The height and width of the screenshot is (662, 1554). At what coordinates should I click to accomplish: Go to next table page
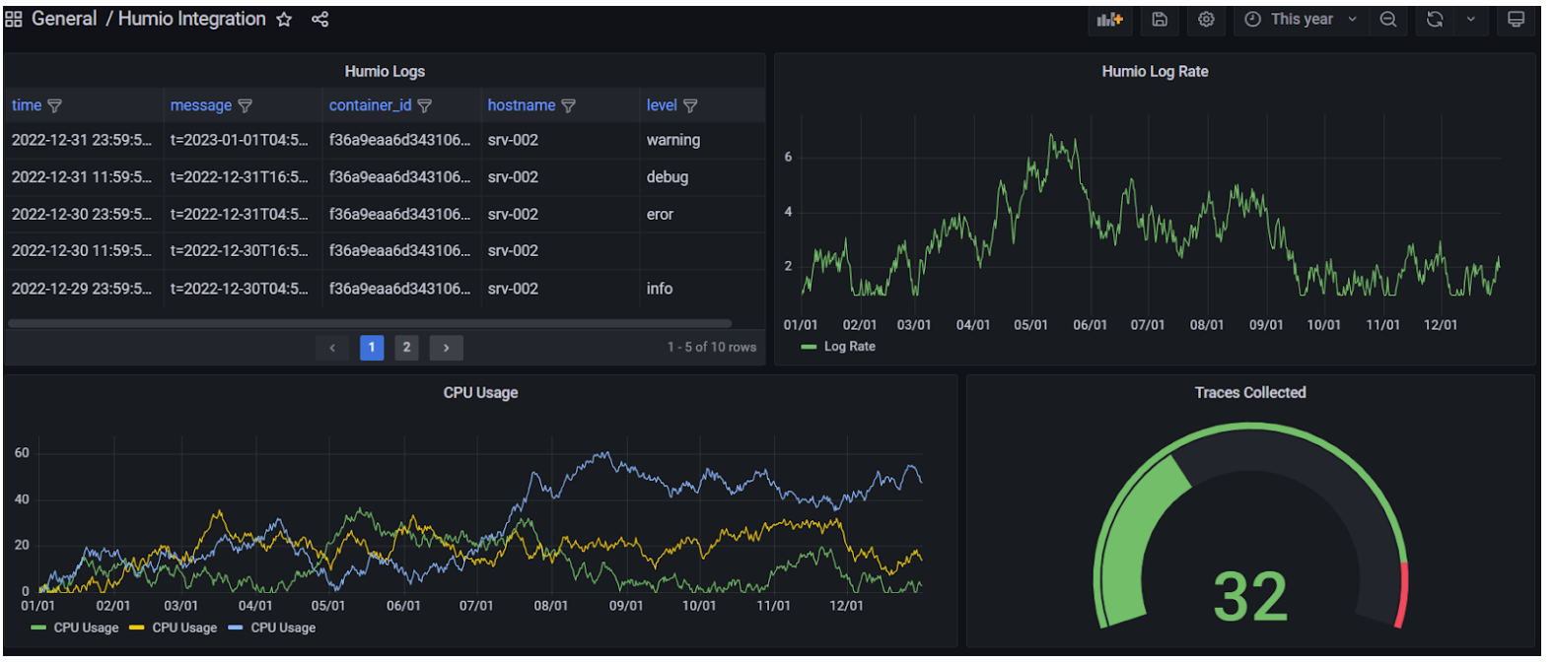pos(446,348)
